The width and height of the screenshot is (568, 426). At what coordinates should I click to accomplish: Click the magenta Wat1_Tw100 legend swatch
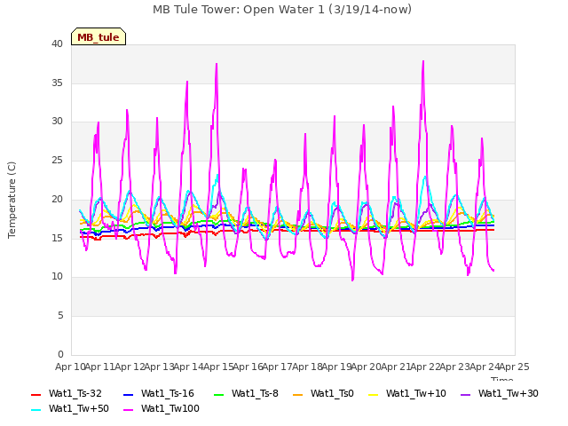128,410
